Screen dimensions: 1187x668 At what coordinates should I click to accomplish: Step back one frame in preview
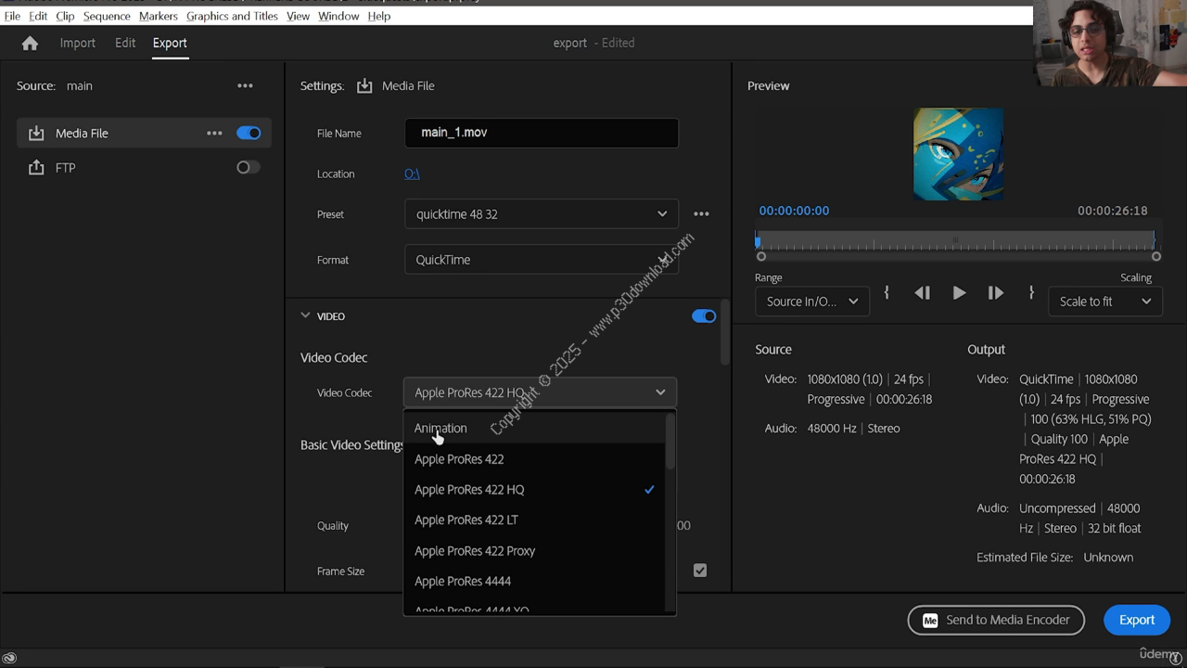pos(922,293)
